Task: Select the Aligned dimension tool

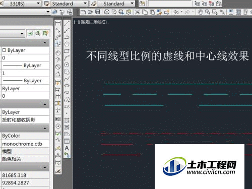Action: click(x=58, y=30)
